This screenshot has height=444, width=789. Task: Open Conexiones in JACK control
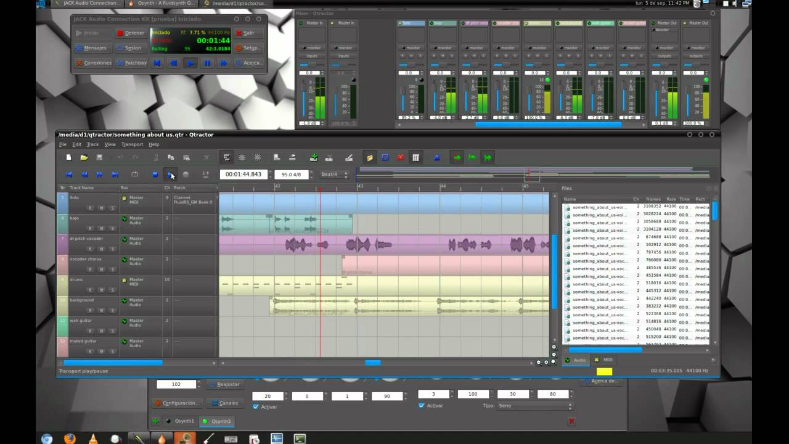(x=93, y=63)
